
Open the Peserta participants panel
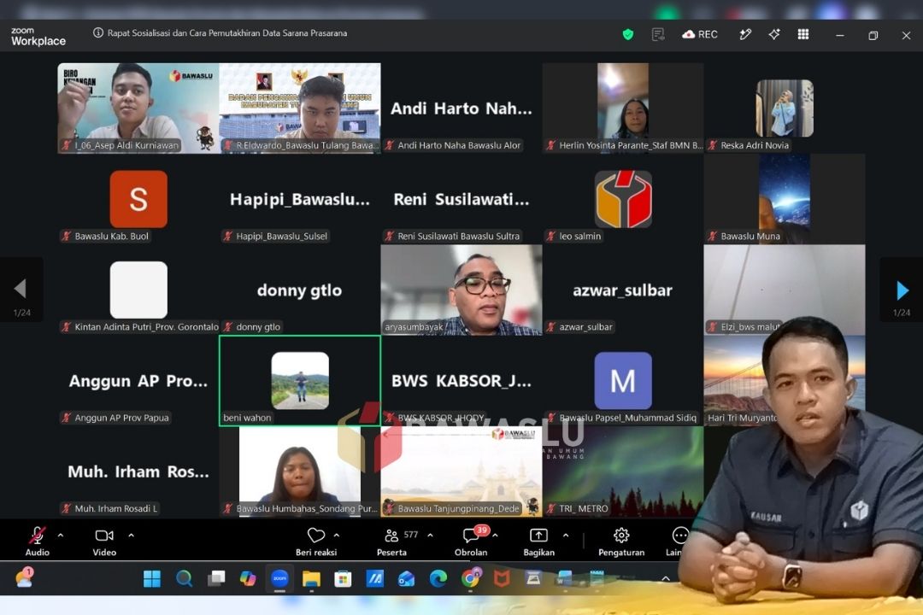[391, 542]
